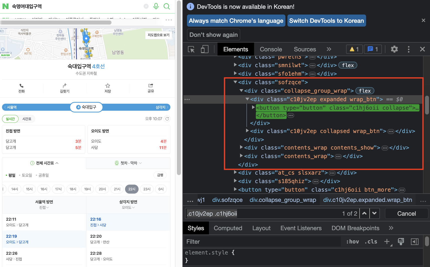
Task: Click the 전화 phone icon
Action: point(22,86)
